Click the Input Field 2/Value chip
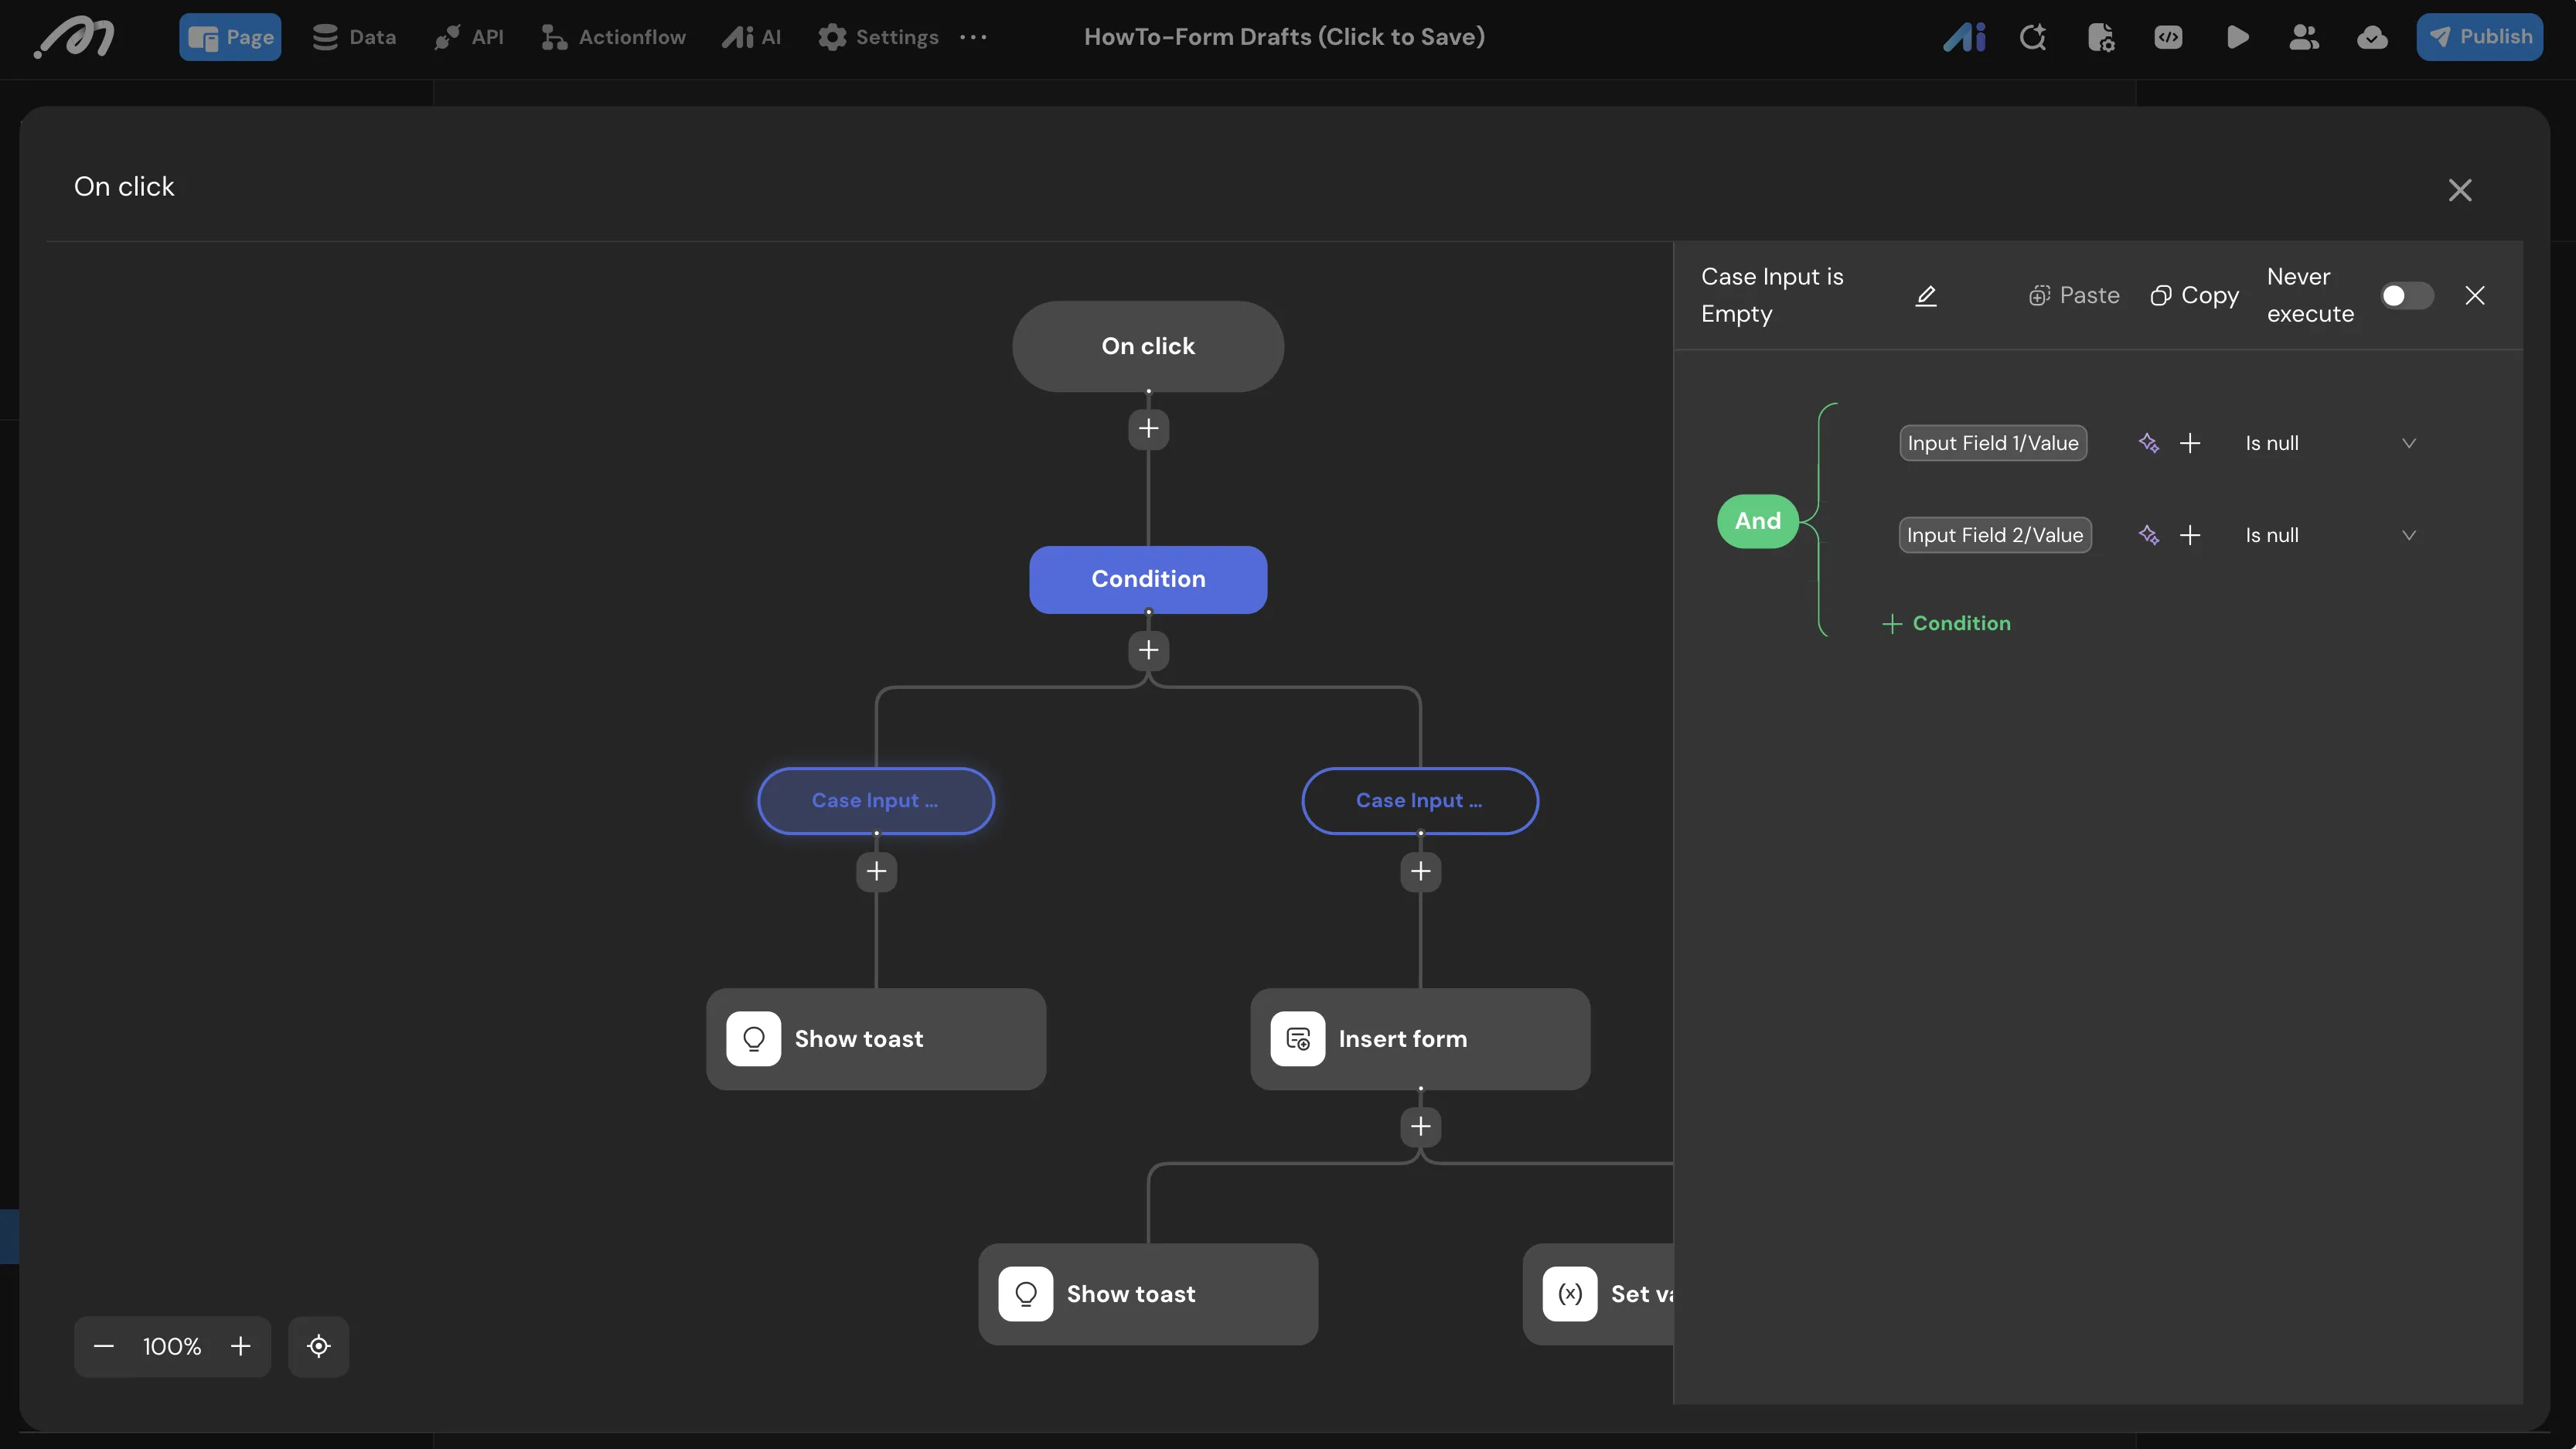Viewport: 2576px width, 1449px height. click(x=1995, y=535)
